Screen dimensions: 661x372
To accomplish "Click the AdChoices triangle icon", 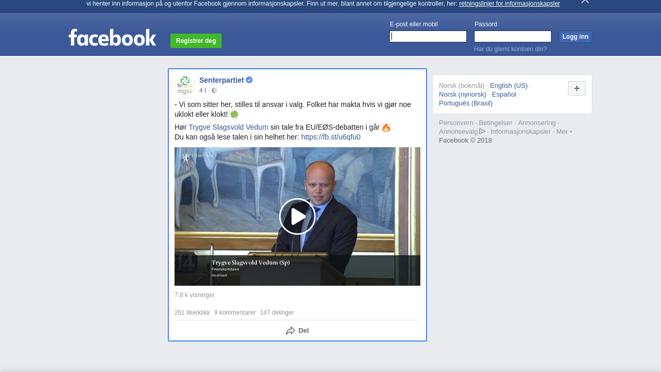I will [x=482, y=131].
